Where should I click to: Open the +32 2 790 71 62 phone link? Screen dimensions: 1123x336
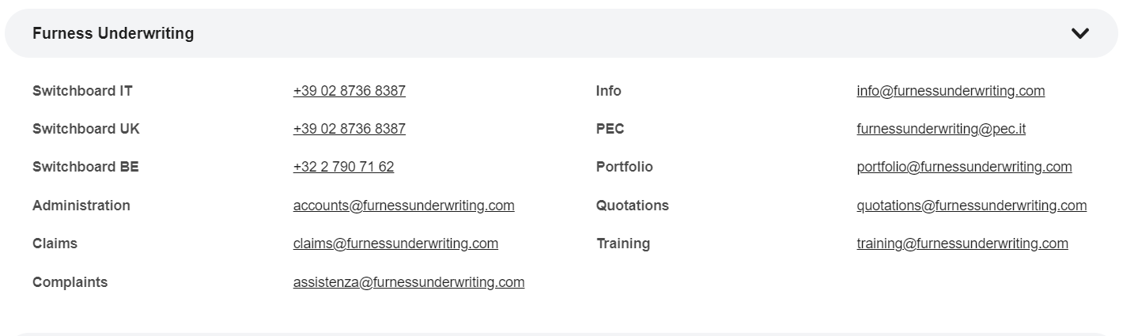(x=343, y=167)
